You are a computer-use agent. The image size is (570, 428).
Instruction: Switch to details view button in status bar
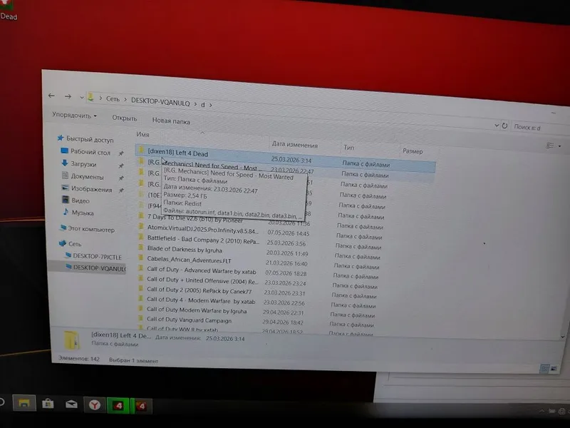coord(544,368)
